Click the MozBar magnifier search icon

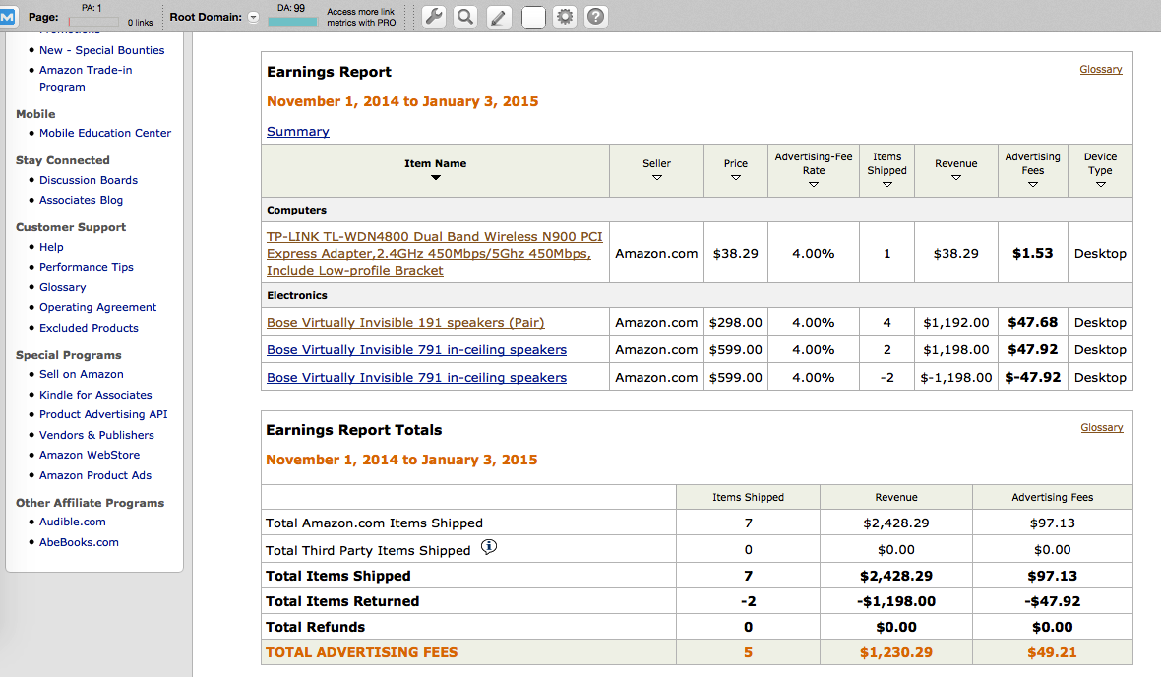(x=465, y=17)
